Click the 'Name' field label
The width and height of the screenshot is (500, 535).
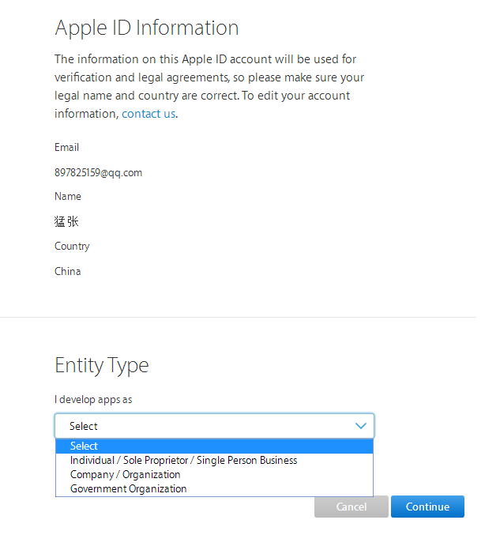pyautogui.click(x=68, y=196)
